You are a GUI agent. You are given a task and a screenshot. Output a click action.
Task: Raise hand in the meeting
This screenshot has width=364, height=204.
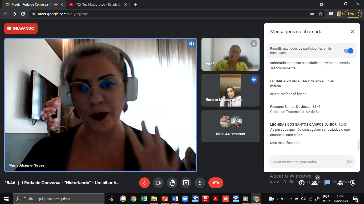point(172,183)
